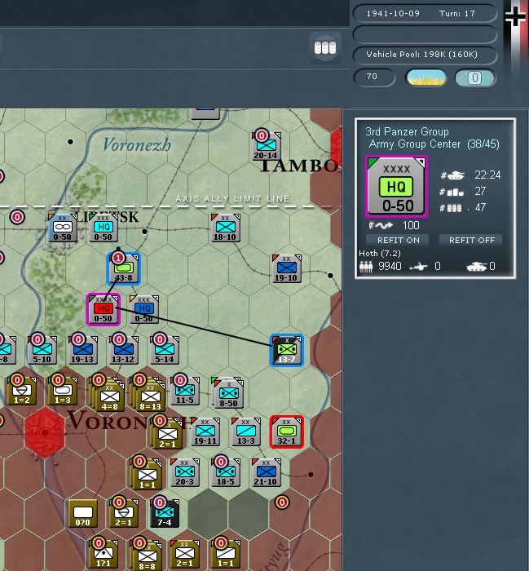Click the 70 value box under Vehicle Pool
This screenshot has height=571, width=529.
point(374,77)
